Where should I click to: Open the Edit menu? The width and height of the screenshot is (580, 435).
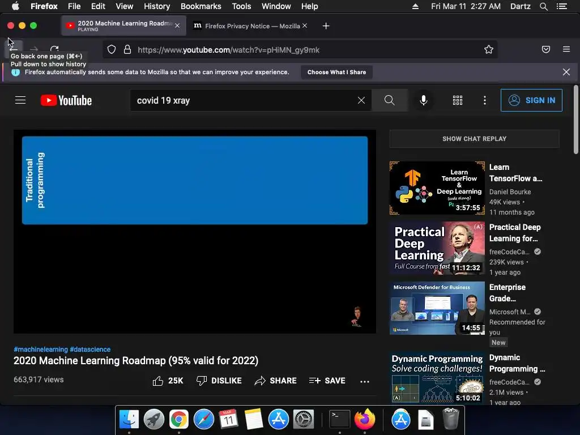98,6
